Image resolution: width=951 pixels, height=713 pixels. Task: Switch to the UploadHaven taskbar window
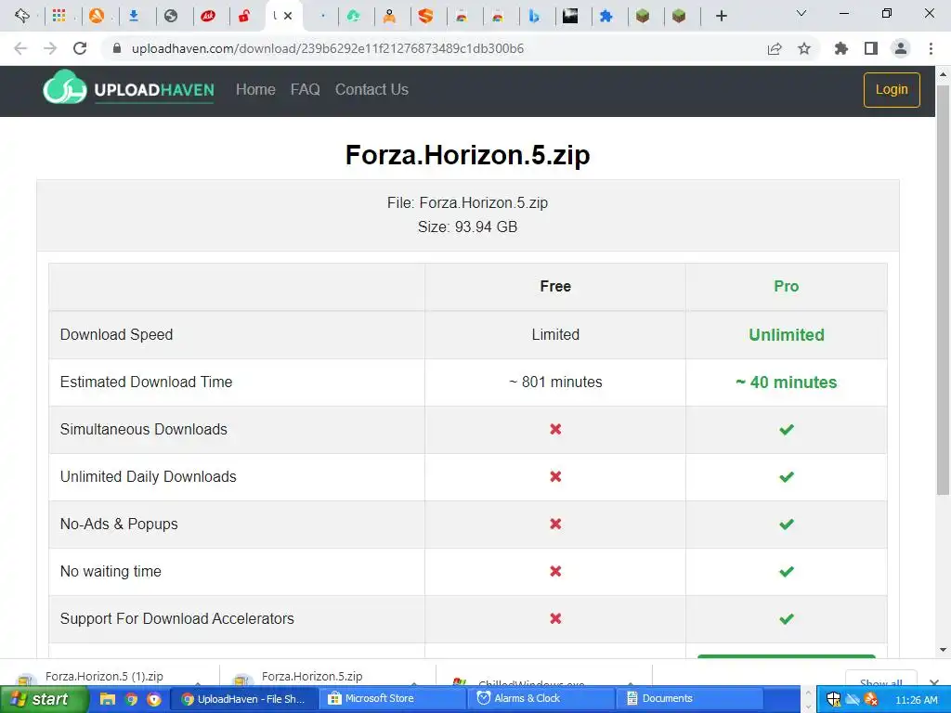245,699
